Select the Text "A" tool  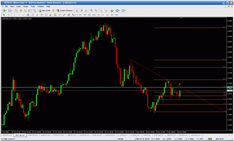point(37,15)
